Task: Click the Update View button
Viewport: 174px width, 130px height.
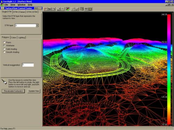Action: (x=34, y=91)
